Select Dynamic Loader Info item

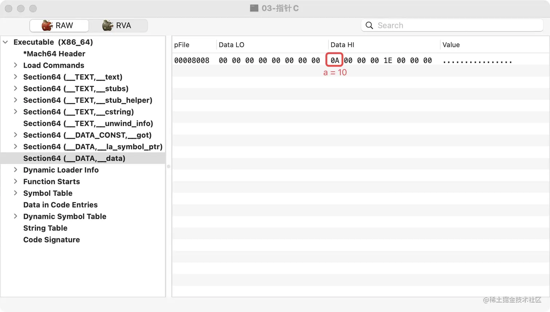61,170
